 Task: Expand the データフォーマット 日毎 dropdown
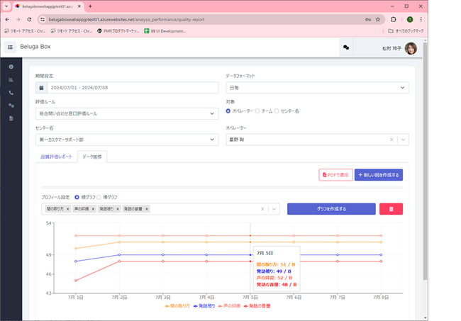point(316,88)
